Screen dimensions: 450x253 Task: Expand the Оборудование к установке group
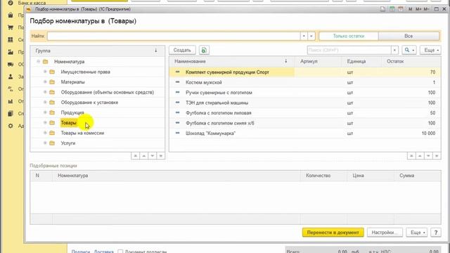(x=45, y=102)
